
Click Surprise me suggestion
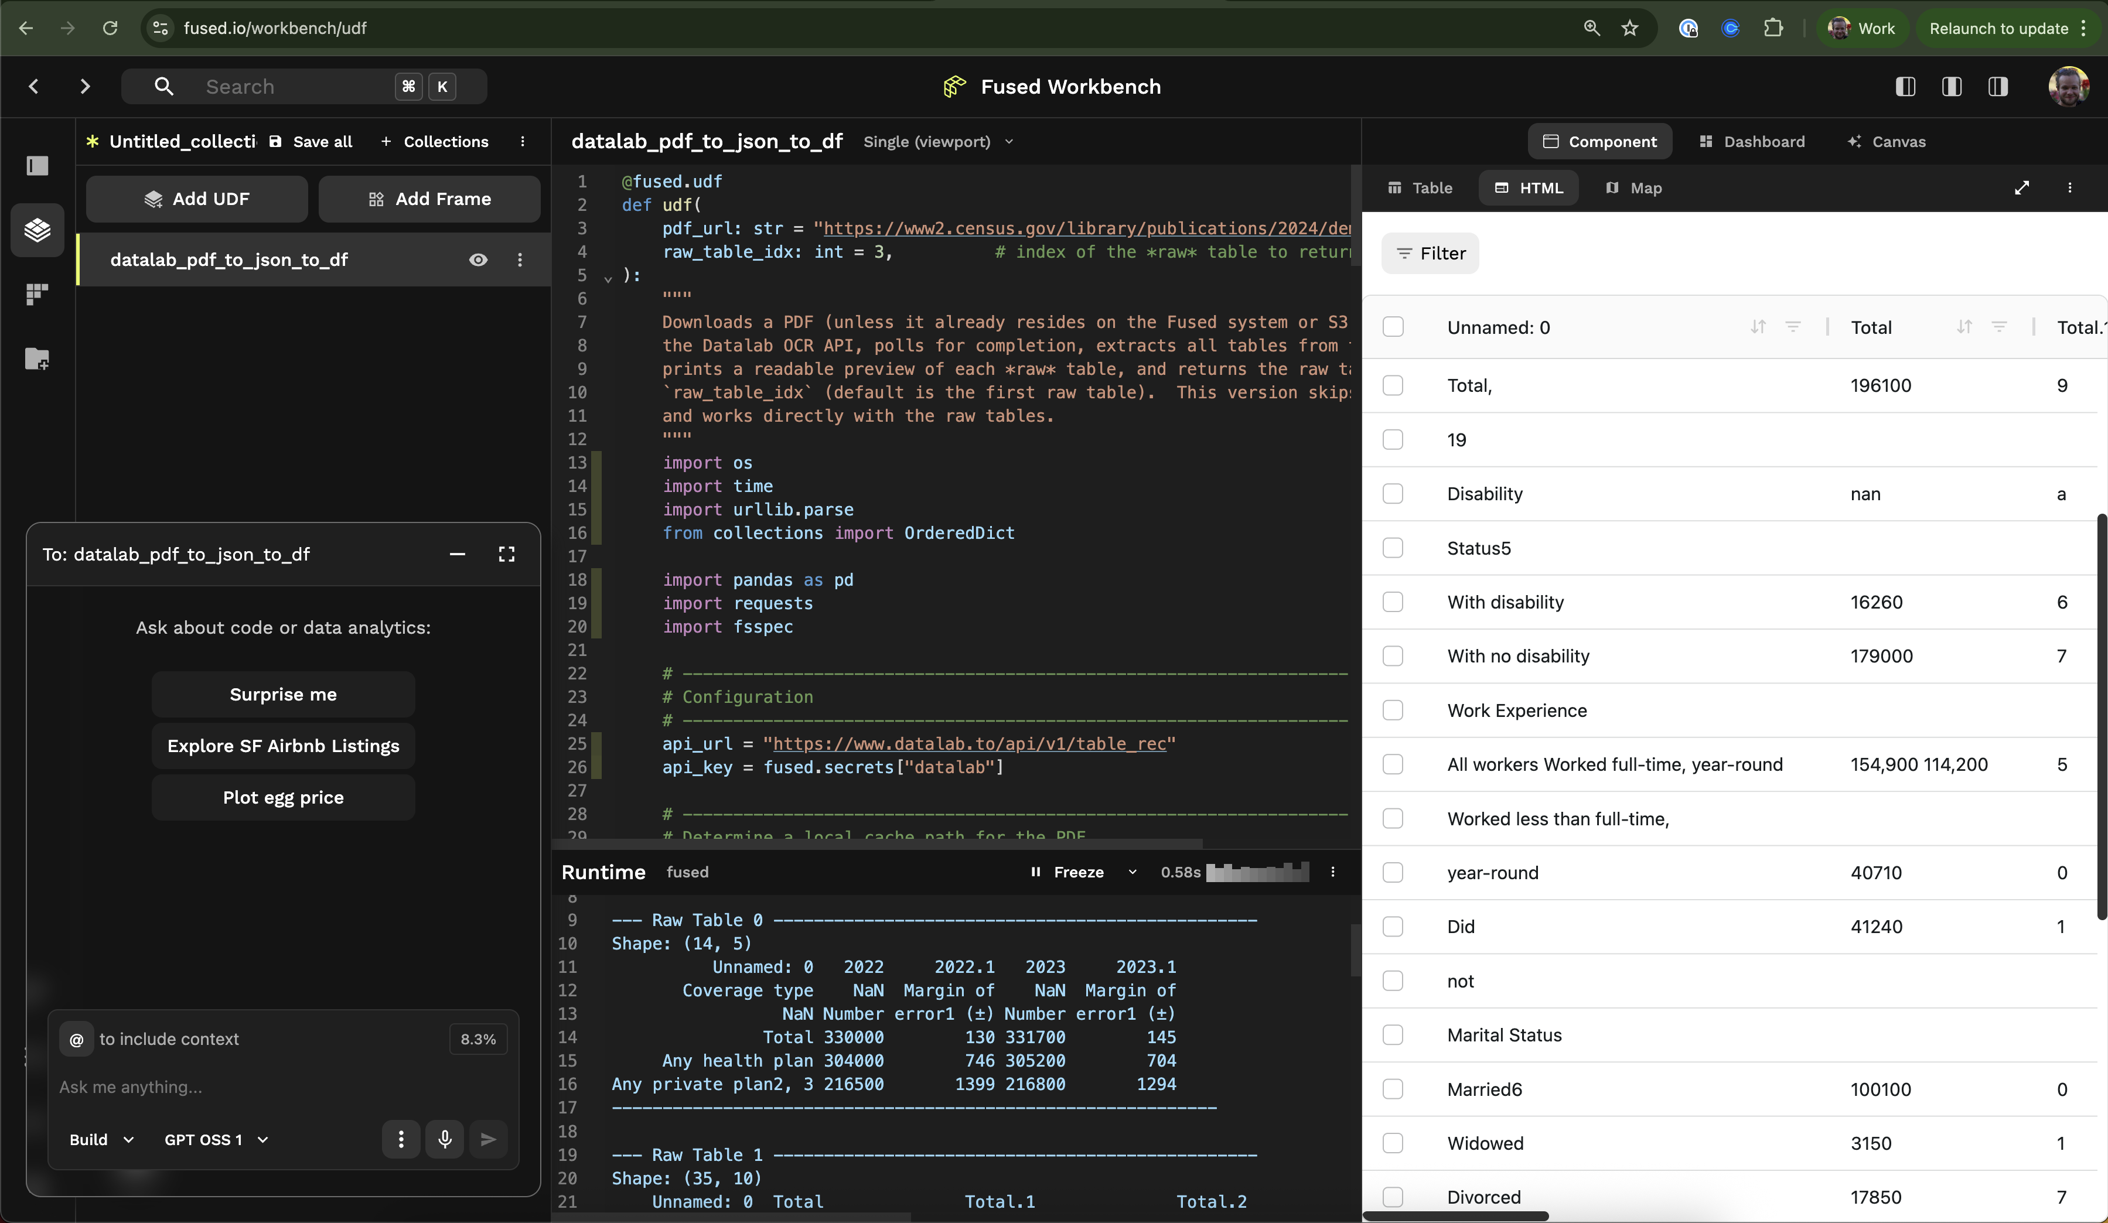click(x=284, y=694)
